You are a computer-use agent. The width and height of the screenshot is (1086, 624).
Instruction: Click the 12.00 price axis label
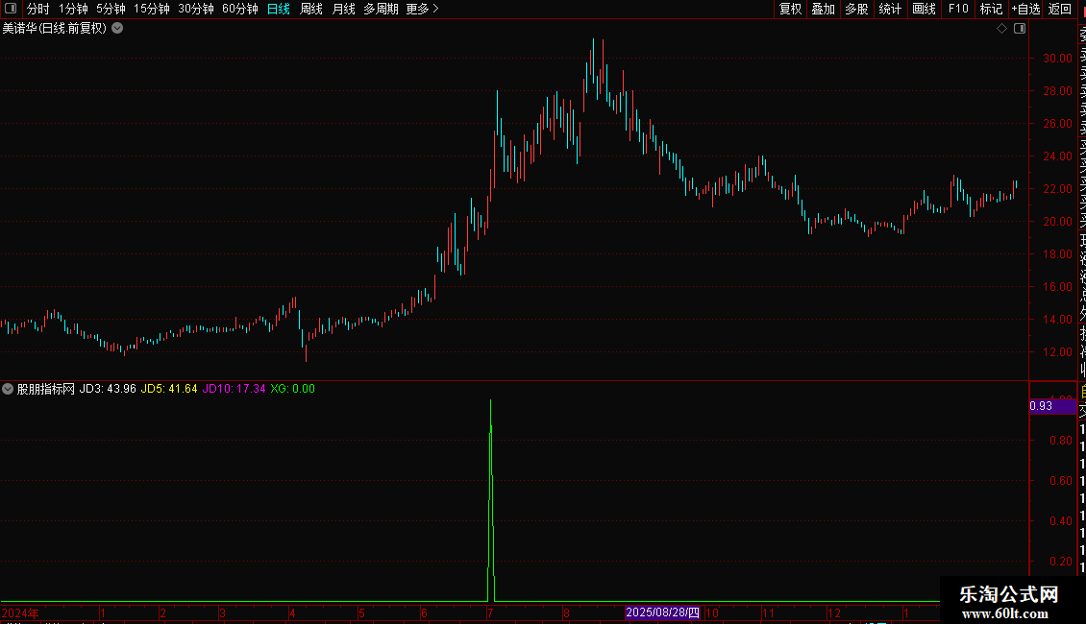click(x=1057, y=352)
